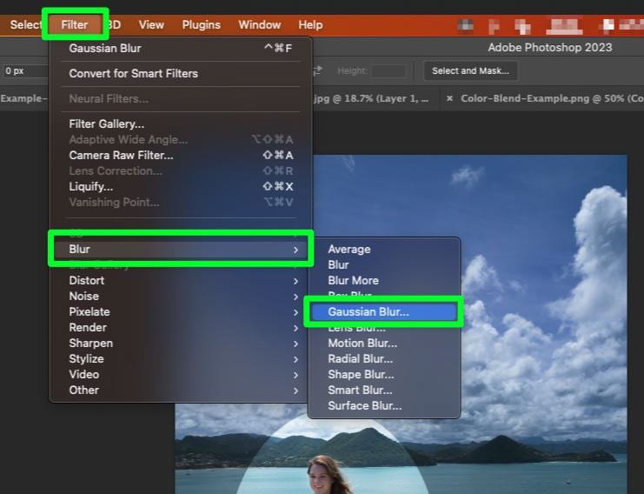This screenshot has width=644, height=494.
Task: Choose Convert for Smart Filters
Action: [x=181, y=74]
